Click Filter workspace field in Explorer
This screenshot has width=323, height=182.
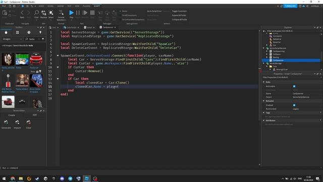click(x=293, y=31)
